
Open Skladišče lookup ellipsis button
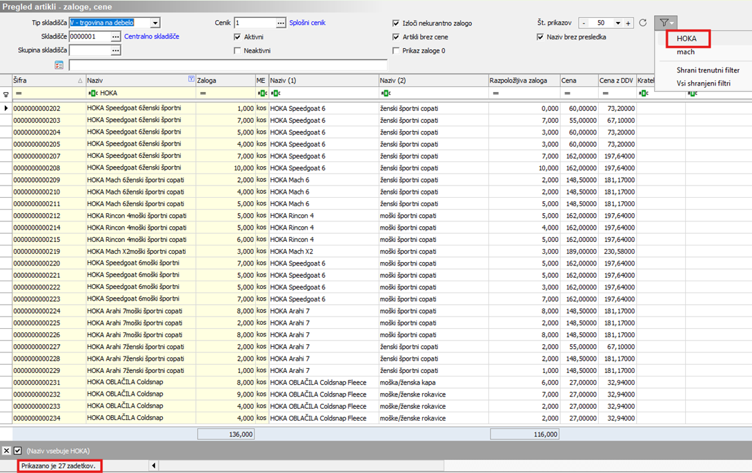116,37
